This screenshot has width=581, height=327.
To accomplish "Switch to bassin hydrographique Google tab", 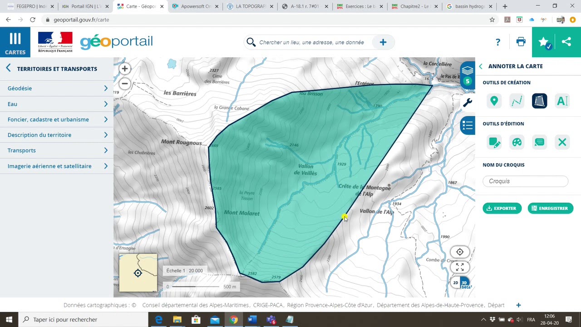I will (x=469, y=6).
